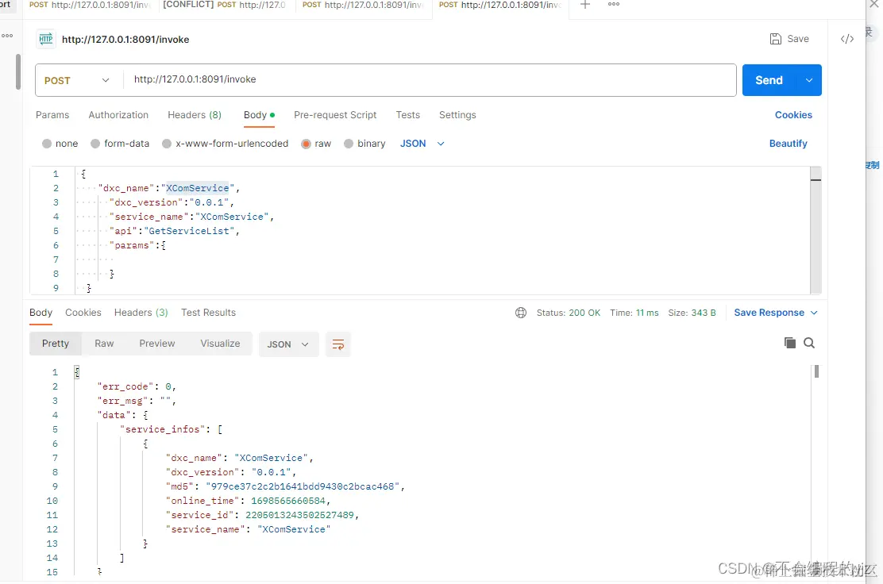Click the Time: 11 ms indicator
This screenshot has width=883, height=584.
634,313
